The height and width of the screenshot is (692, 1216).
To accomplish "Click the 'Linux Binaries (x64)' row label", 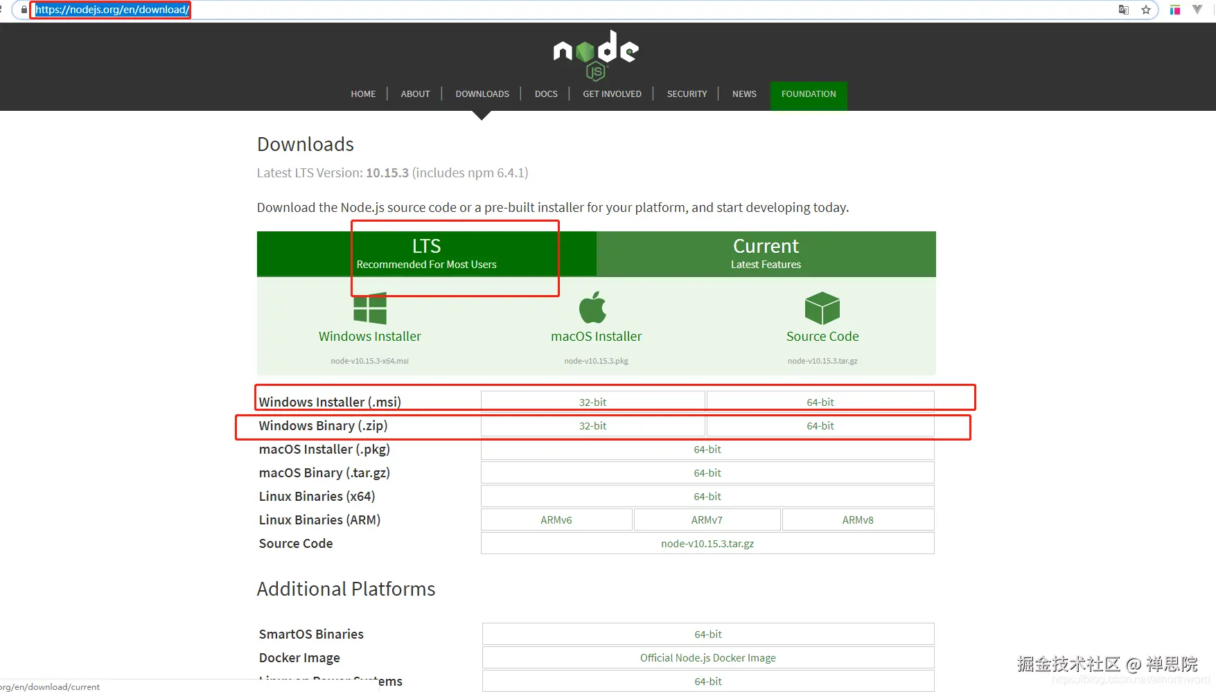I will pyautogui.click(x=317, y=497).
